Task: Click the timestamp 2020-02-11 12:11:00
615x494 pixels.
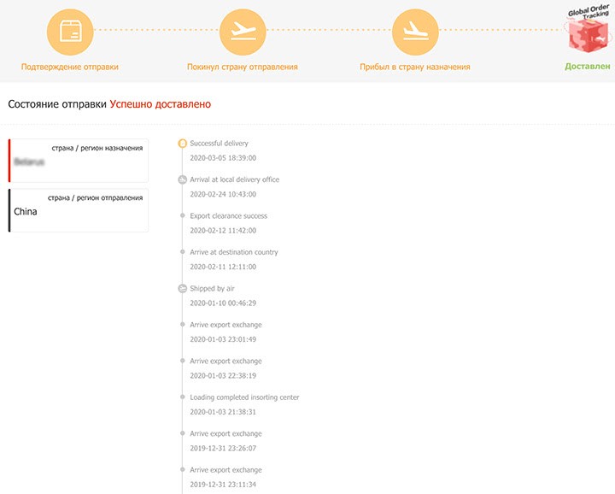Action: [223, 267]
